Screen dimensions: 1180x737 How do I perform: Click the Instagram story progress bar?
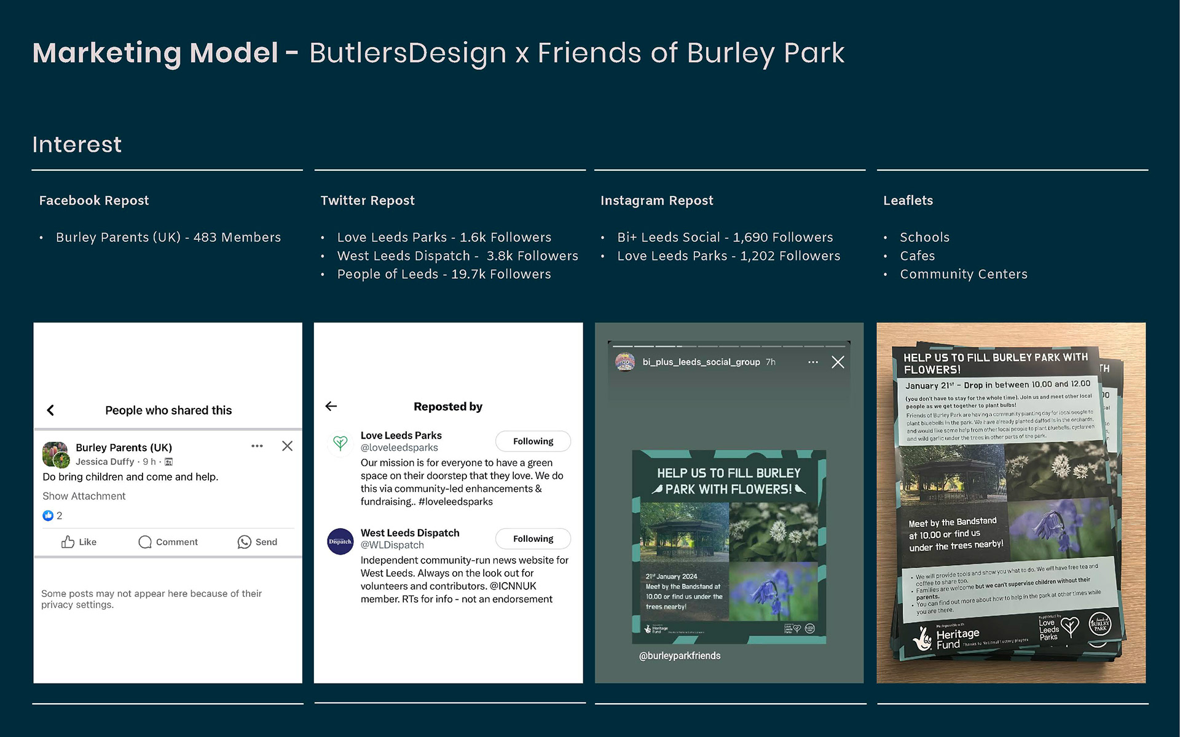tap(729, 346)
